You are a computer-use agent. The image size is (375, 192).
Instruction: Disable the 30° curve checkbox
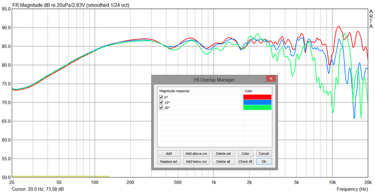[x=161, y=108]
